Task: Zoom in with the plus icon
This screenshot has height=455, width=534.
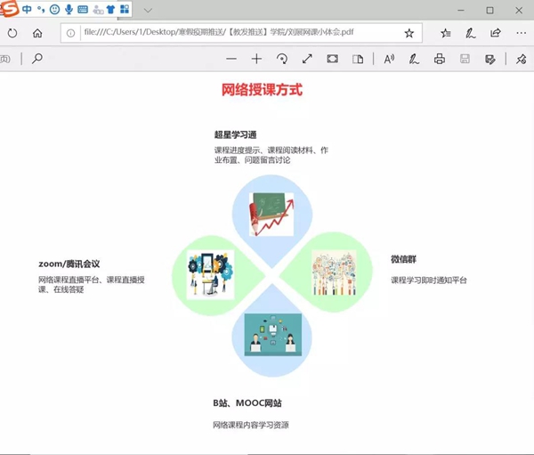Action: [256, 59]
